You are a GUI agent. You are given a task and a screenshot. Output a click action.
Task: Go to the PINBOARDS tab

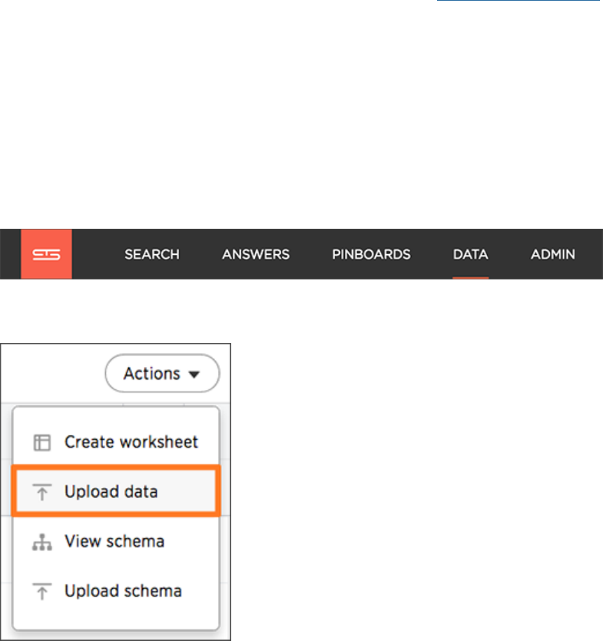pos(371,254)
